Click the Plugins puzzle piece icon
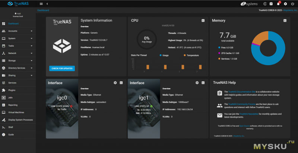Image resolution: width=298 pixels, height=153 pixels. (3, 90)
